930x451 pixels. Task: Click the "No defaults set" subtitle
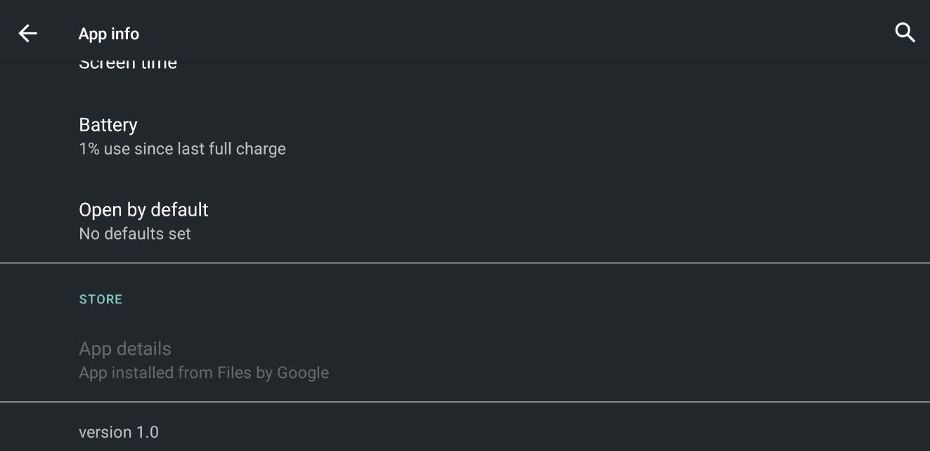pyautogui.click(x=135, y=234)
